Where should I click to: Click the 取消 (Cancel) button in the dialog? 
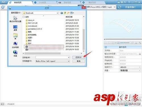pyautogui.click(x=78, y=61)
